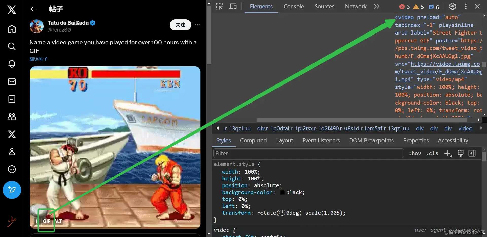Open the tweet more options ellipsis
The height and width of the screenshot is (237, 487).
click(197, 25)
